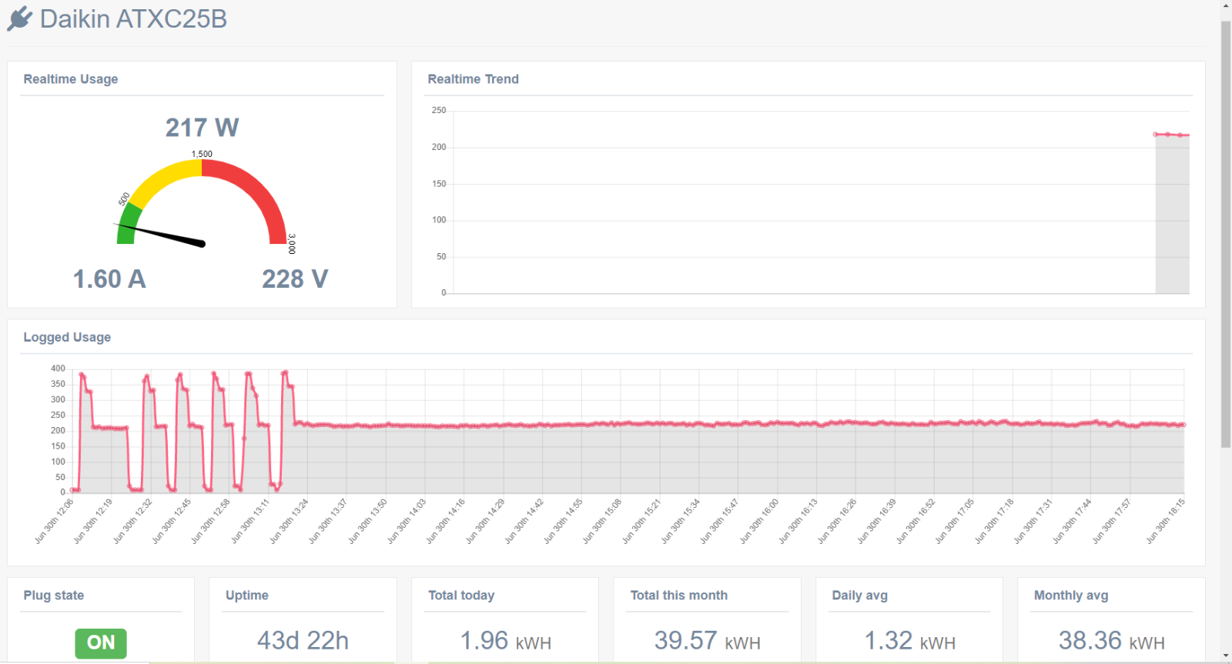The height and width of the screenshot is (664, 1232).
Task: Click the Daikin ATXC25B page title
Action: pyautogui.click(x=133, y=18)
